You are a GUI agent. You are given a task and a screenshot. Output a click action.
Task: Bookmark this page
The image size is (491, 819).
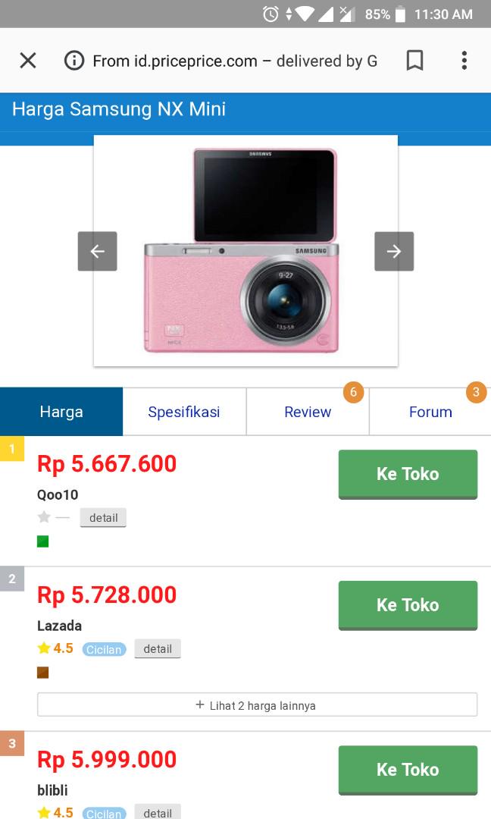(x=414, y=61)
